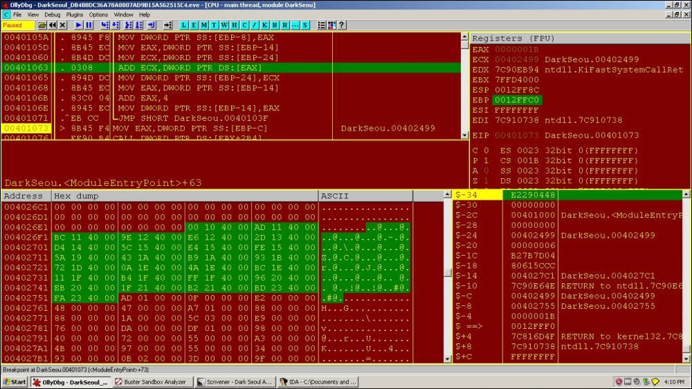Show References with R button
692x389 pixels.
[x=285, y=25]
